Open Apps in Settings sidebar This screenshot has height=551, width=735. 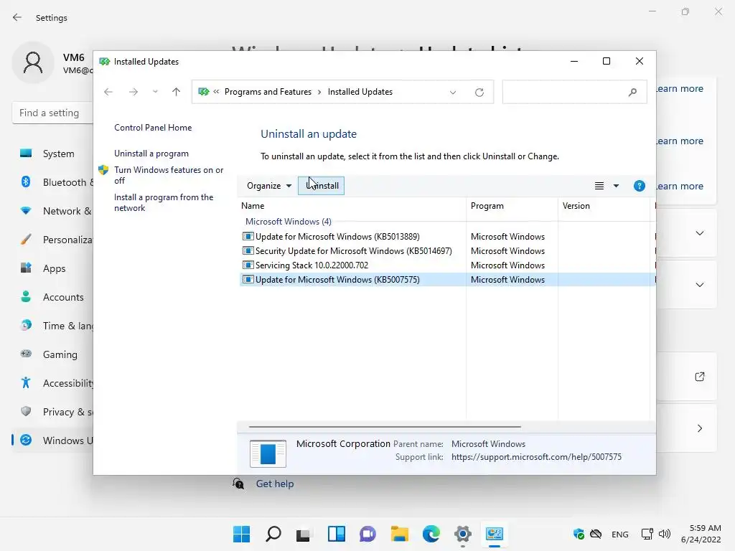coord(52,268)
